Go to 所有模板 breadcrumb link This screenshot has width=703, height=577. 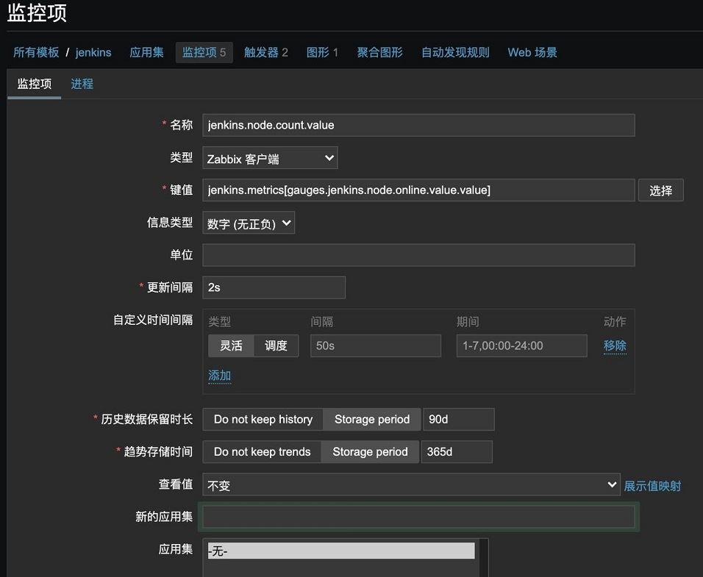pos(36,52)
